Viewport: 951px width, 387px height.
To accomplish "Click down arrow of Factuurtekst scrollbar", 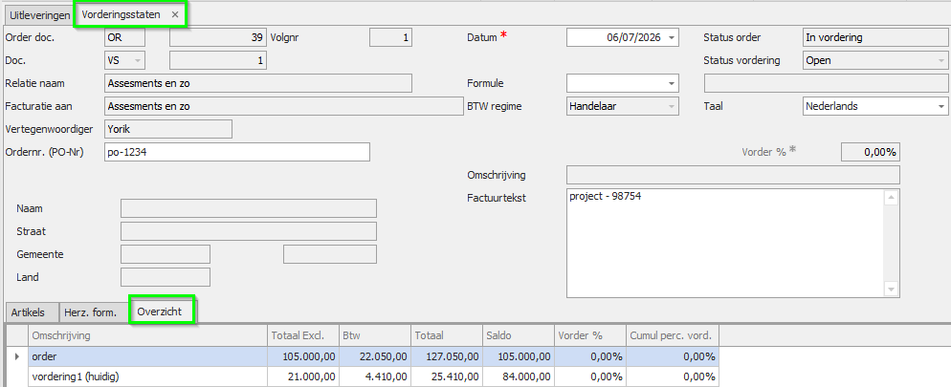I will tap(891, 289).
